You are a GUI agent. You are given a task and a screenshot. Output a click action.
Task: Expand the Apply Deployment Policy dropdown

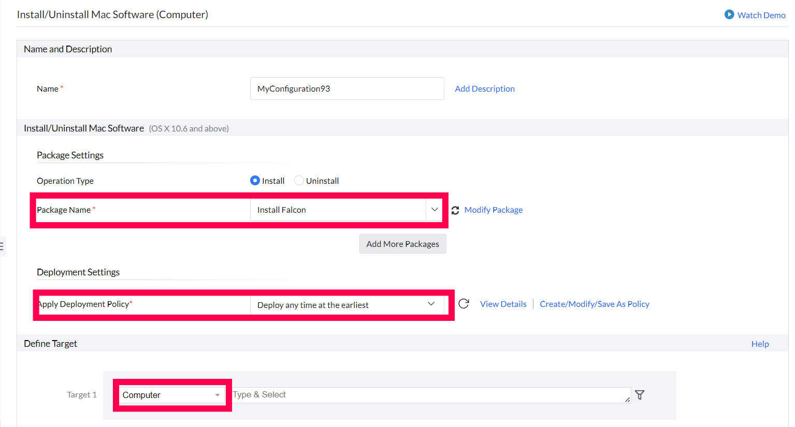pyautogui.click(x=431, y=304)
